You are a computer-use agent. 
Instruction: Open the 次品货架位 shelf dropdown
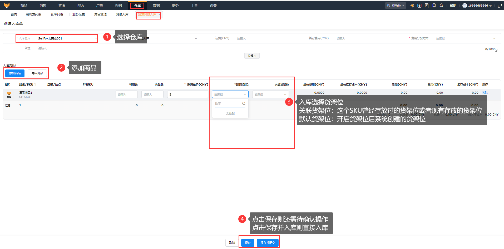(270, 94)
